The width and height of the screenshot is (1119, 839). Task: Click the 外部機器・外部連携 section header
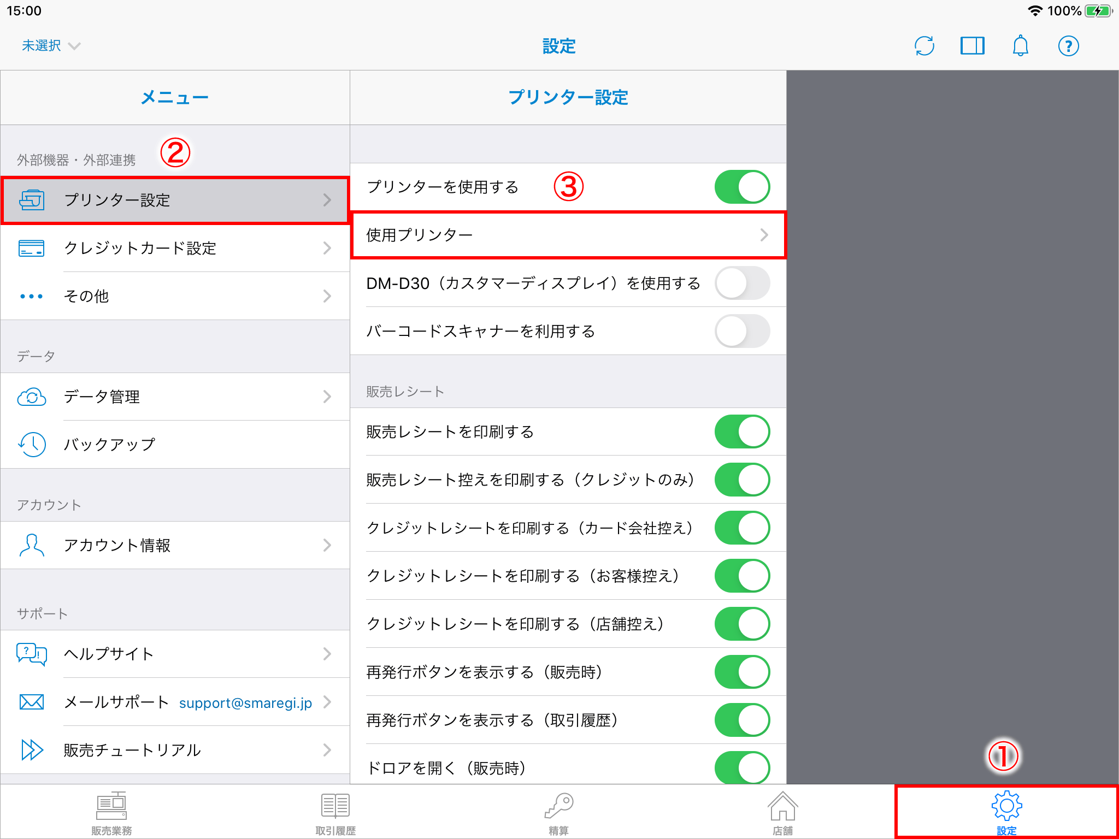click(x=76, y=159)
